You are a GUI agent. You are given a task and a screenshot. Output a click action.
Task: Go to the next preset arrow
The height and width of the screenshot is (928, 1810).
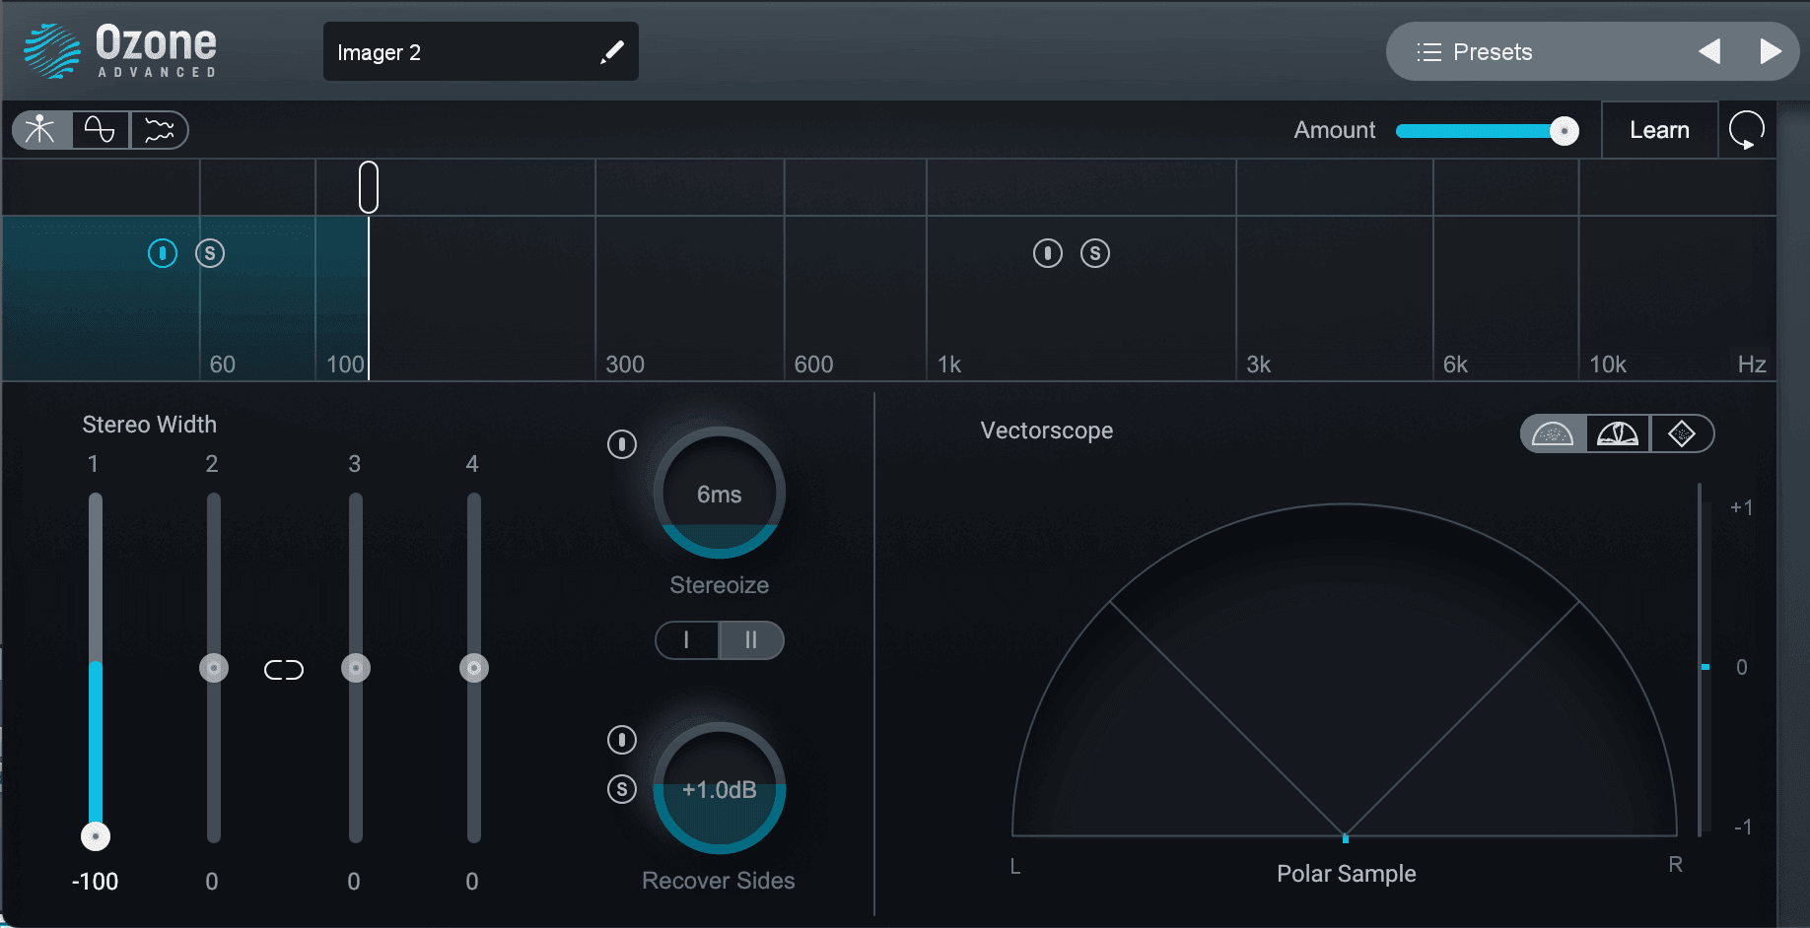coord(1771,51)
